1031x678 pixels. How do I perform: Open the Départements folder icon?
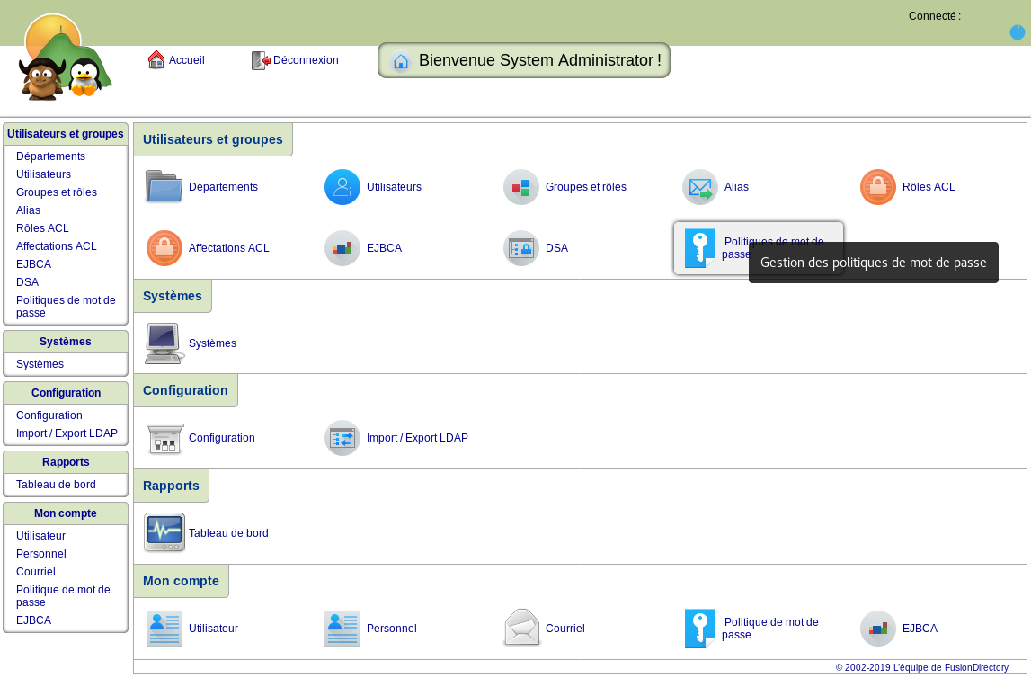(x=164, y=187)
